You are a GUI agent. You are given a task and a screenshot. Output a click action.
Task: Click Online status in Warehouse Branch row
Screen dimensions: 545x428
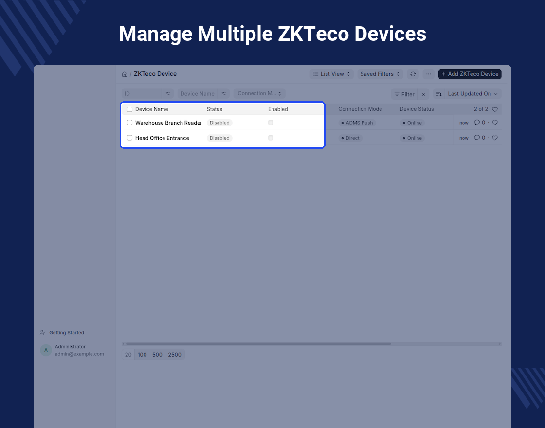pos(412,123)
